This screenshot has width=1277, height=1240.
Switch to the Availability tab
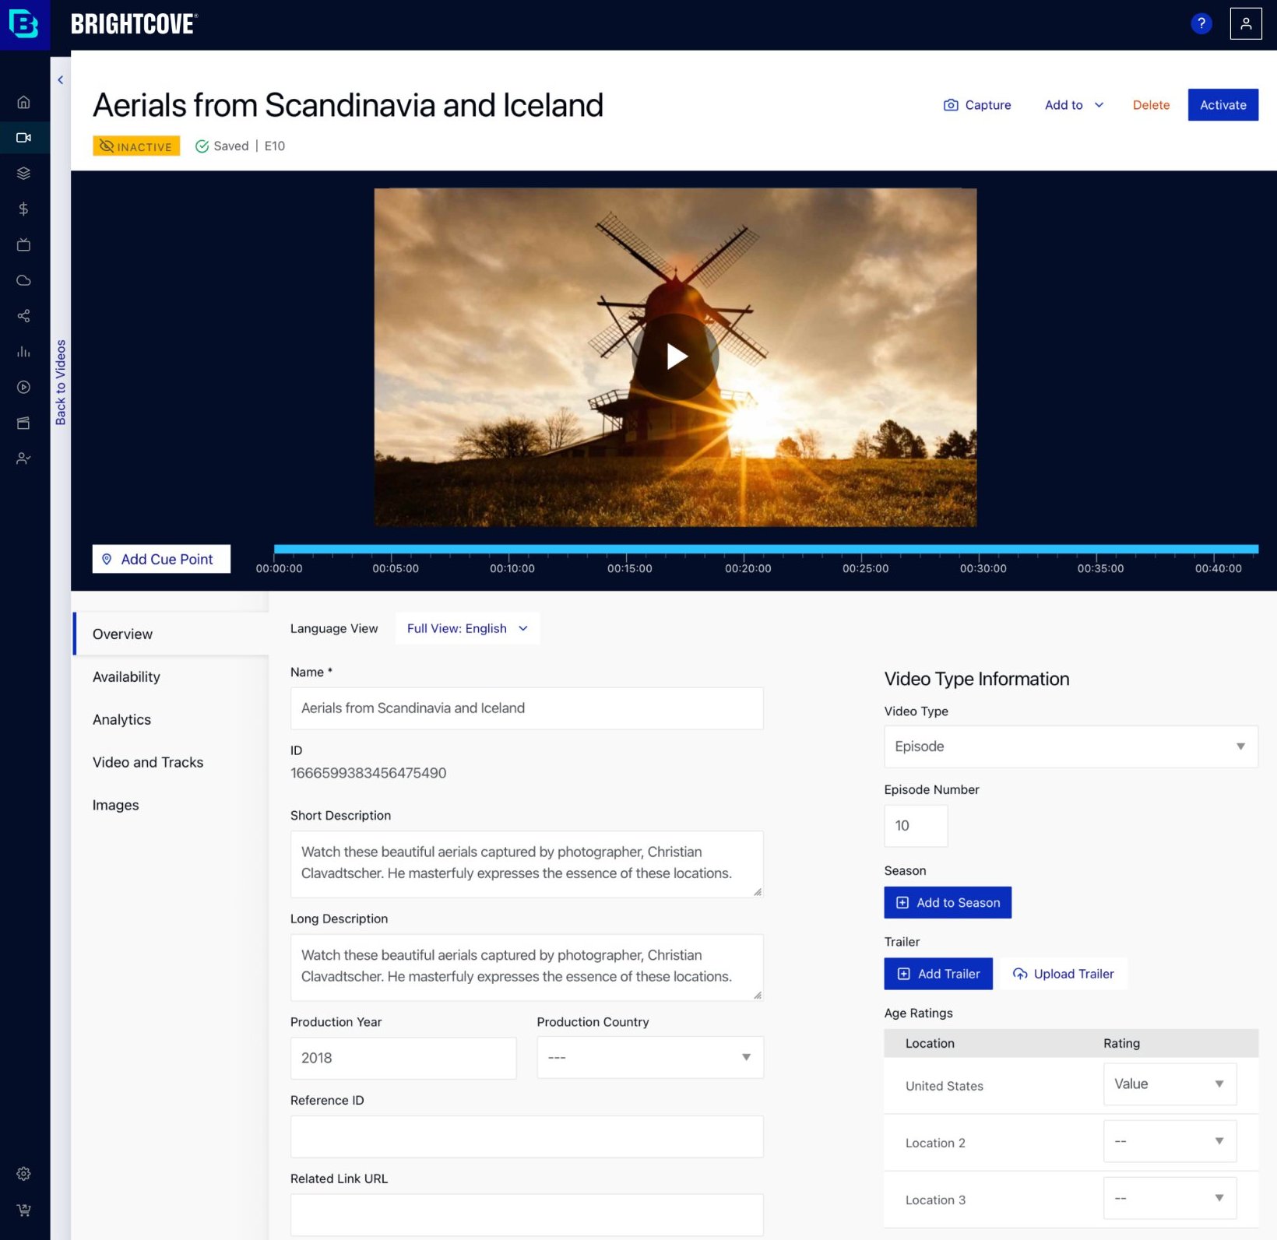[126, 677]
